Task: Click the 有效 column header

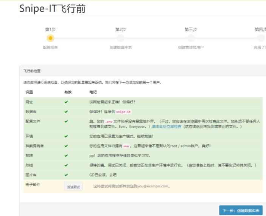Action: coord(68,92)
